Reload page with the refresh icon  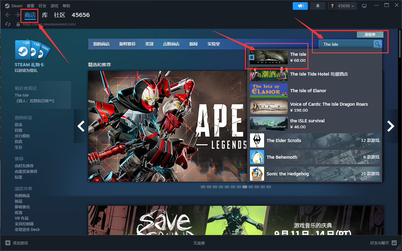click(x=8, y=24)
